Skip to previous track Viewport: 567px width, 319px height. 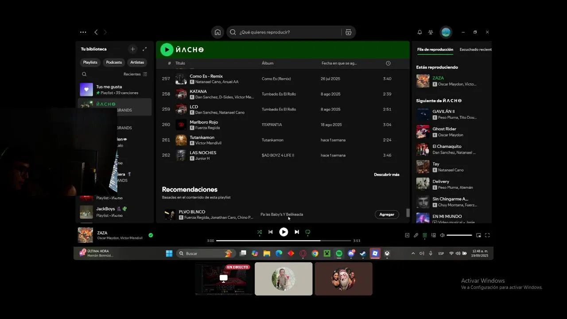(271, 232)
